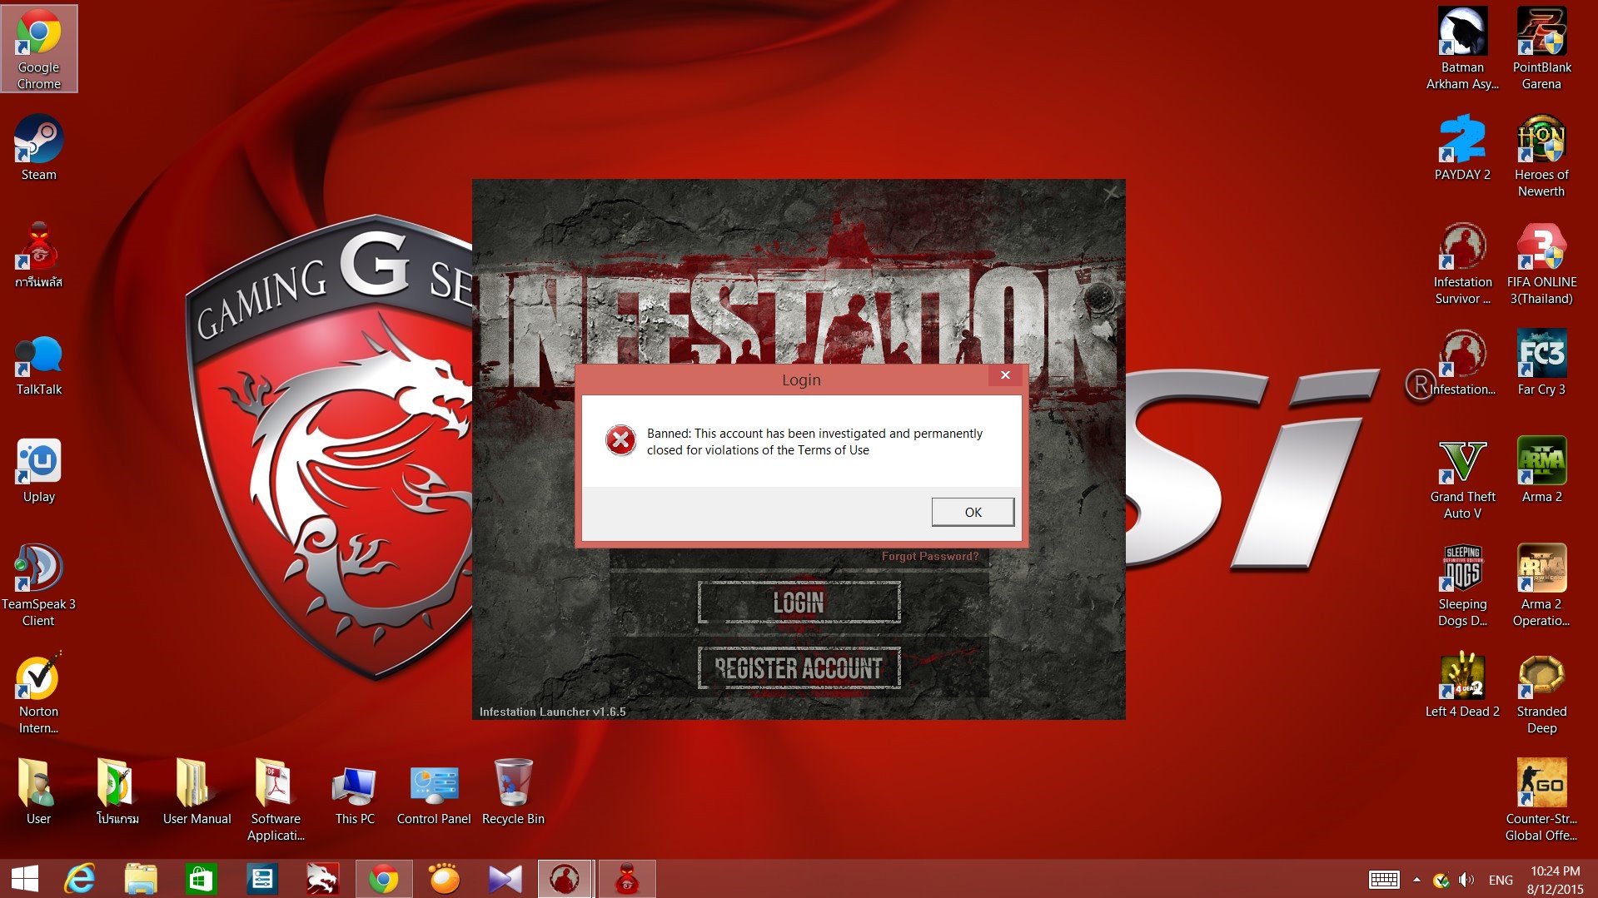Select the Norton Internet Security shortcut
This screenshot has width=1598, height=898.
point(39,694)
